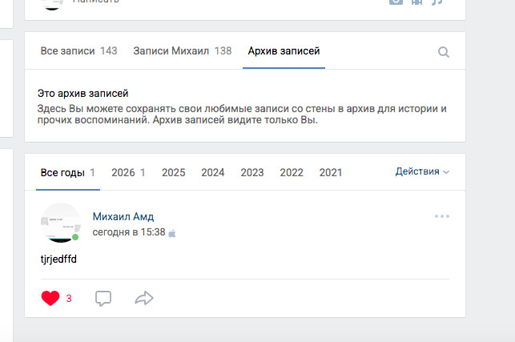Open the post via сегодня в 15:38 timestamp
The width and height of the screenshot is (515, 342).
(129, 232)
